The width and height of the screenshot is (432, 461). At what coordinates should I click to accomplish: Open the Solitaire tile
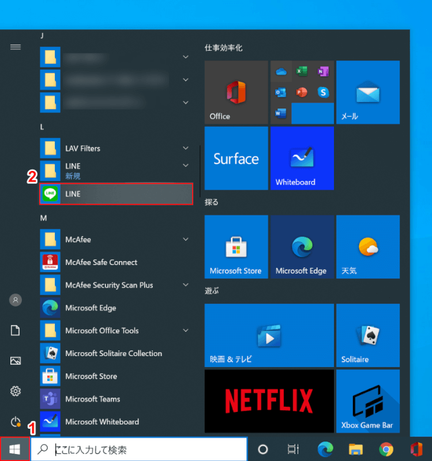coord(368,335)
